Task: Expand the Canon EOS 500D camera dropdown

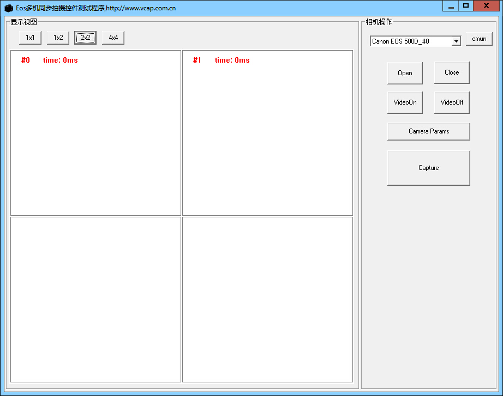Action: click(456, 41)
